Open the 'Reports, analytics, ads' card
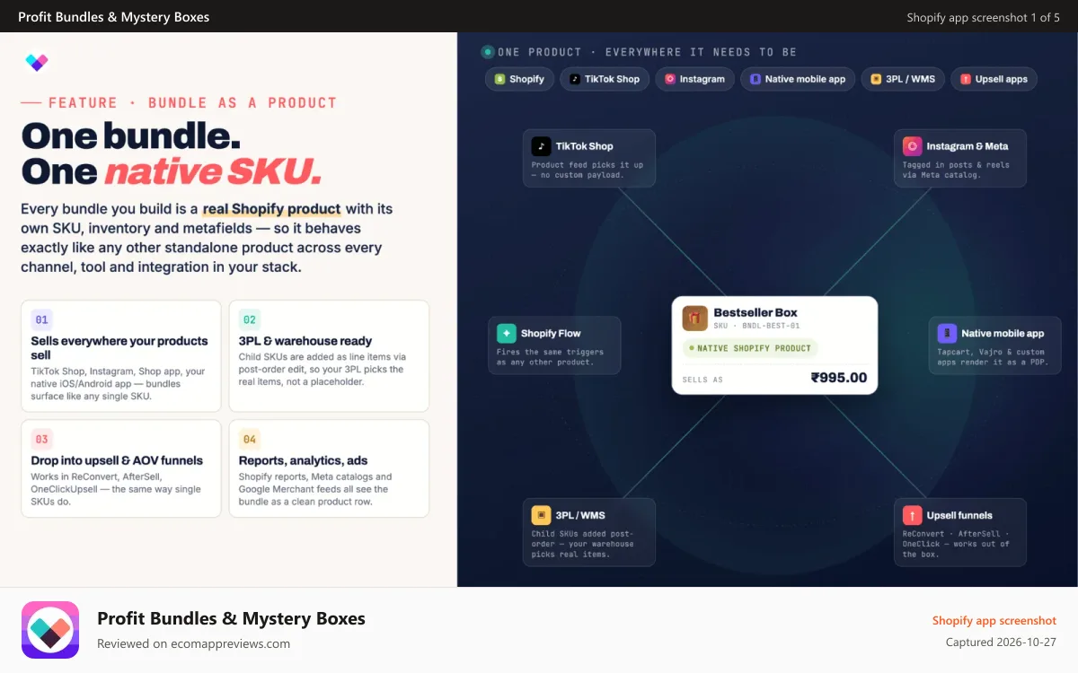 coord(329,468)
